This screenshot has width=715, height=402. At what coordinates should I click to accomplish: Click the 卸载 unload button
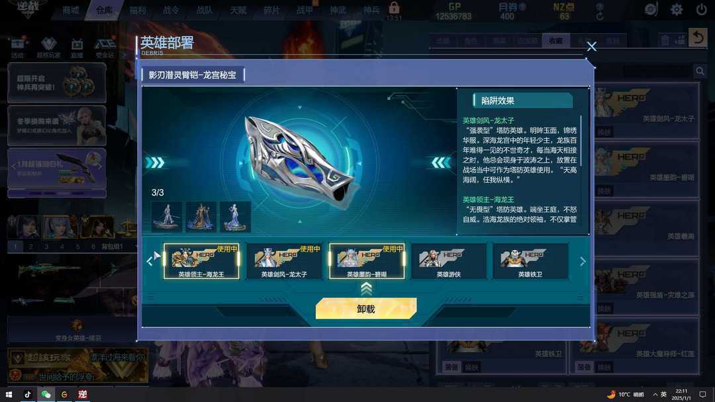click(x=366, y=309)
